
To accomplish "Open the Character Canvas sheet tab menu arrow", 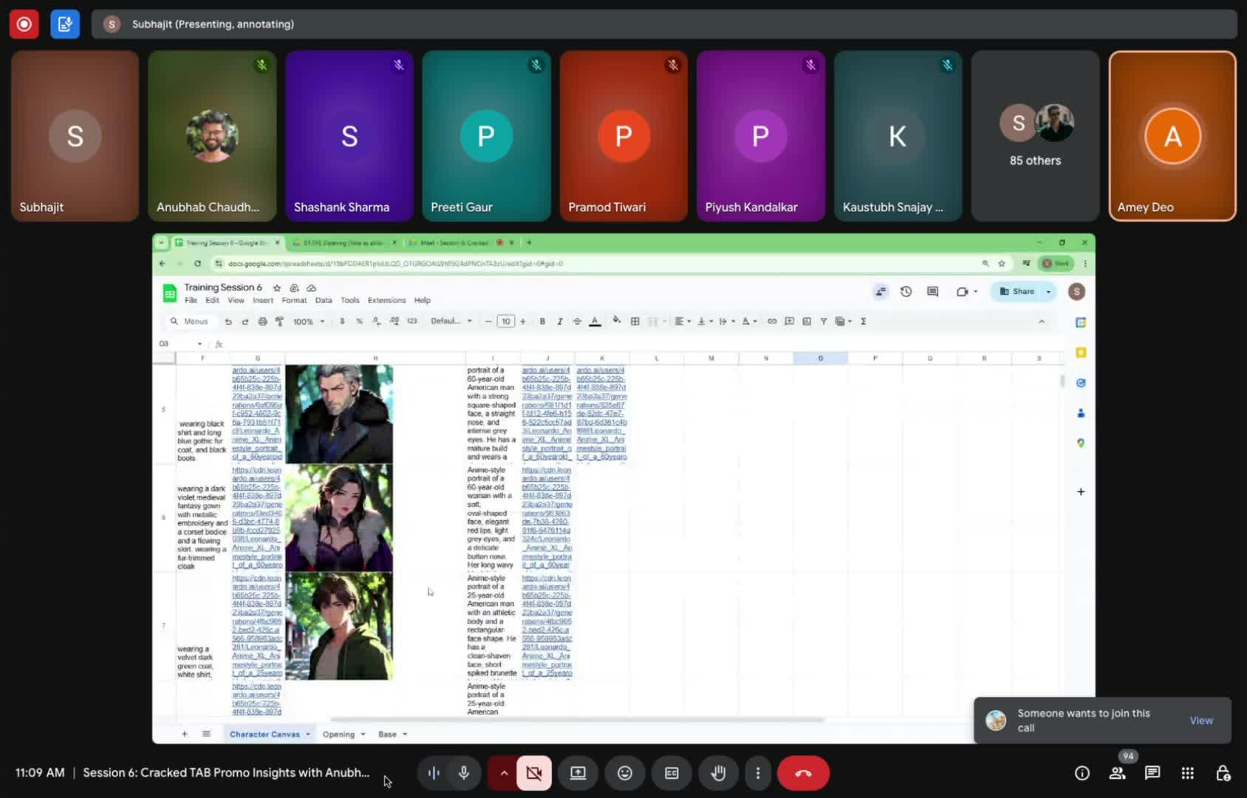I will click(x=308, y=734).
